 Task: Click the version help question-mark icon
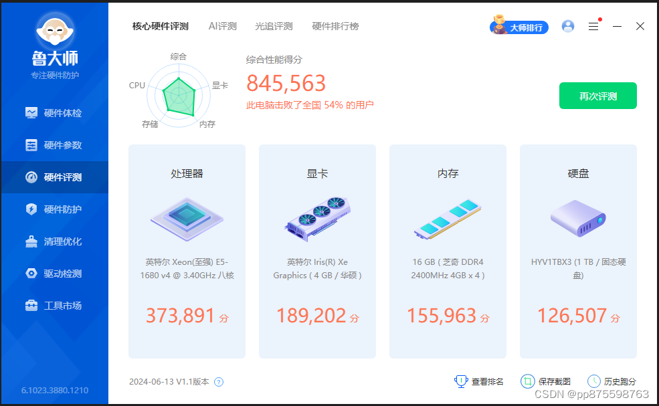pos(219,382)
